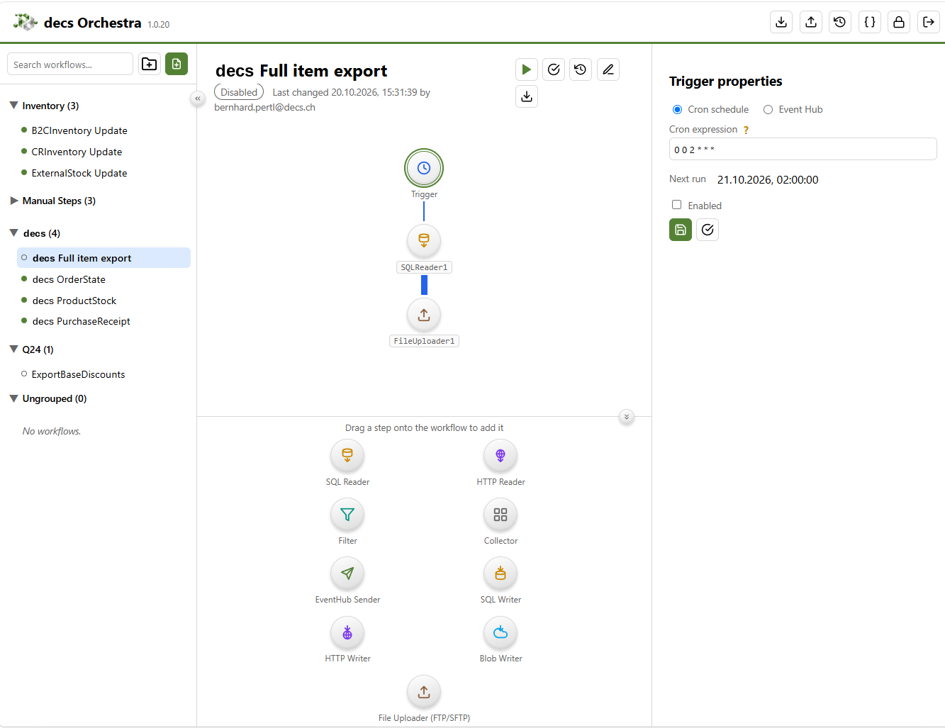Click the EventHub Sender step icon

click(347, 573)
